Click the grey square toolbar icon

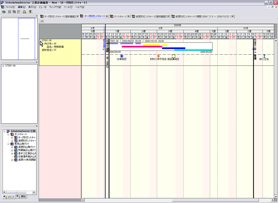click(x=10, y=12)
